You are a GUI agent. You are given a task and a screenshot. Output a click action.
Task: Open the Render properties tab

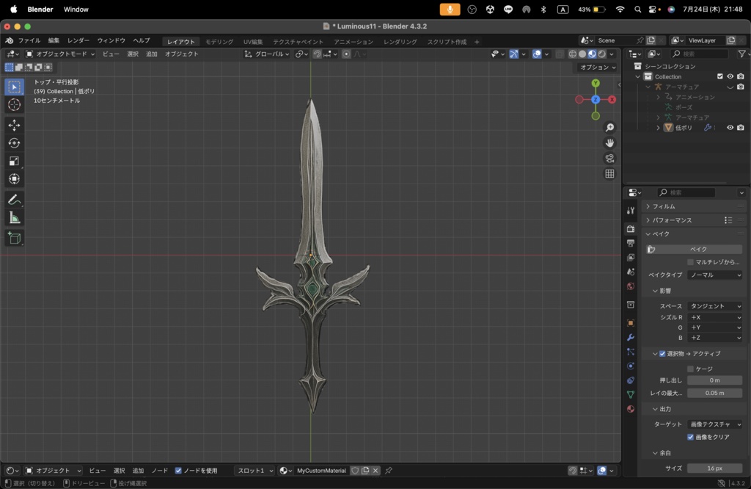click(x=631, y=230)
